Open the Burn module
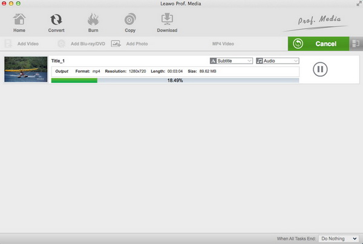The image size is (363, 244). 93,23
